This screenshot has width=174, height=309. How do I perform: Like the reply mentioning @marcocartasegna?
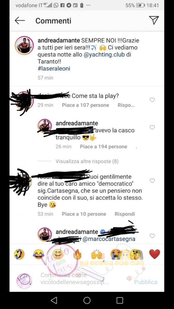click(152, 236)
